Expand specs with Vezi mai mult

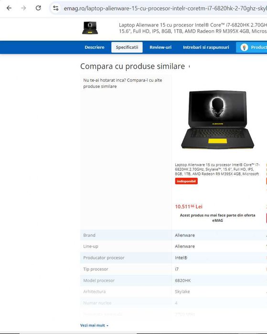(94, 325)
